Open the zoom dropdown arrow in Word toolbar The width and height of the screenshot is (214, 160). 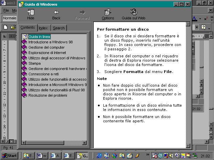pyautogui.click(x=197, y=27)
